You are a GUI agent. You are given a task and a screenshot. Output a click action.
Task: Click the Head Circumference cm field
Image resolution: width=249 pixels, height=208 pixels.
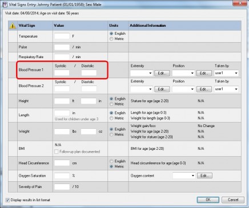pyautogui.click(x=62, y=163)
